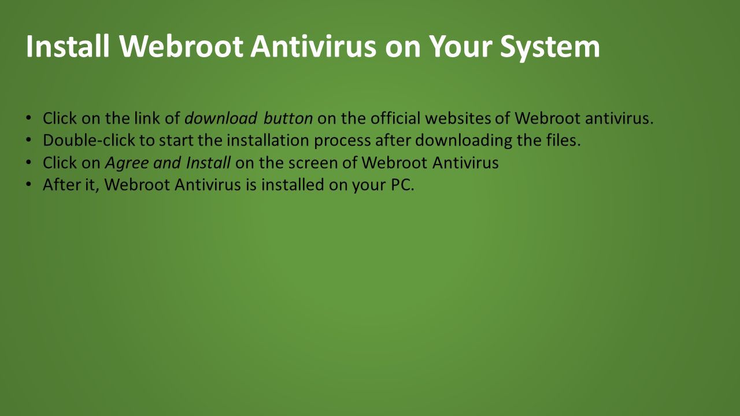Viewport: 740px width, 416px height.
Task: Click 'Webroot antivirus.' ending the first bullet
Action: [x=584, y=118]
